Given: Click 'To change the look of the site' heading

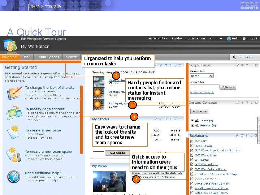Looking at the screenshot, I should point(50,87).
